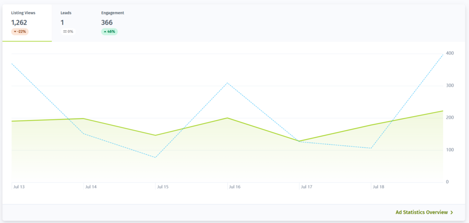Click the -22% decrease badge
The image size is (469, 223).
click(20, 32)
